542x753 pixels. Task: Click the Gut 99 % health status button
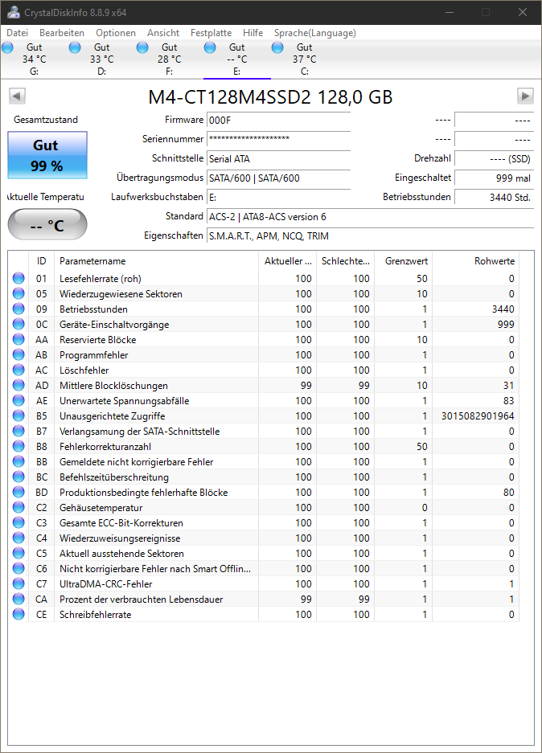pyautogui.click(x=47, y=155)
